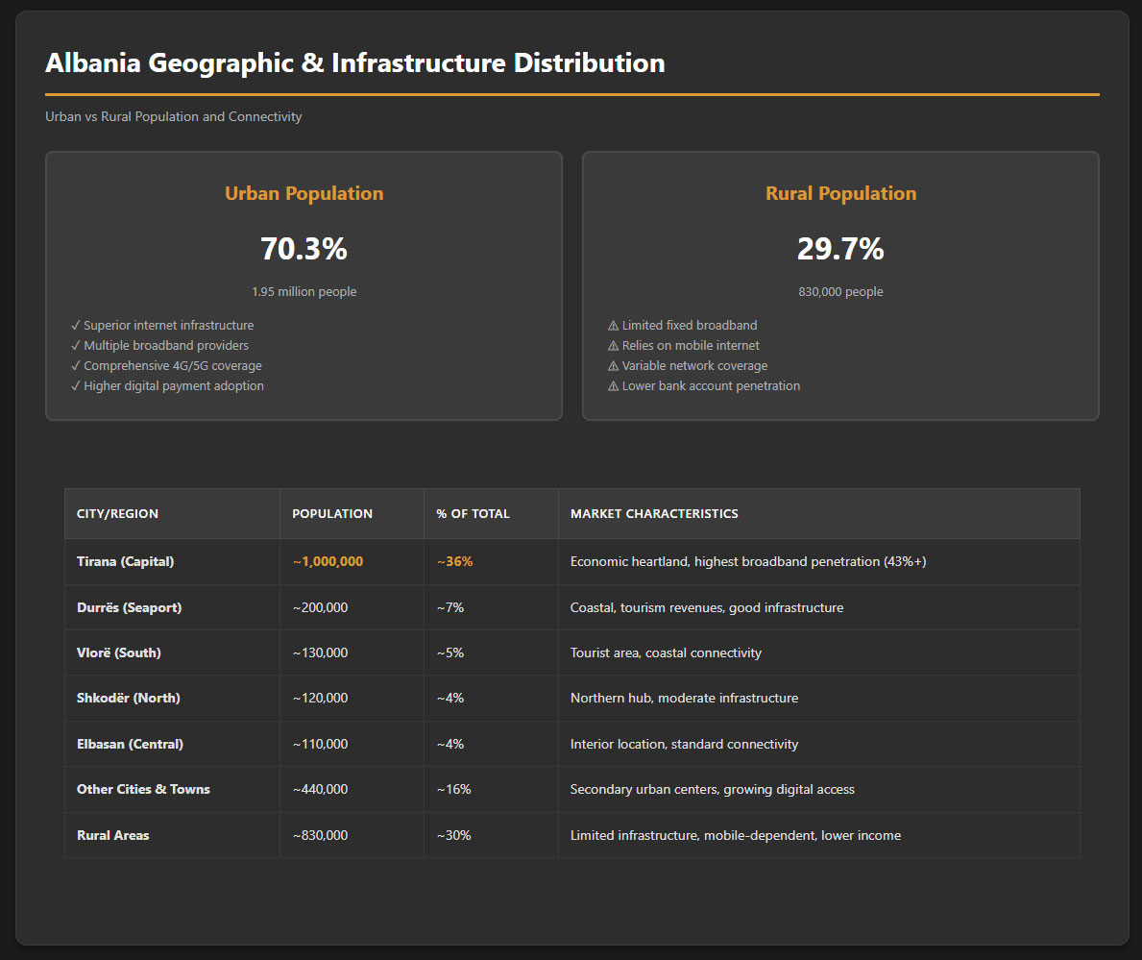Click the warning icon beside Lower bank account penetration

[613, 386]
